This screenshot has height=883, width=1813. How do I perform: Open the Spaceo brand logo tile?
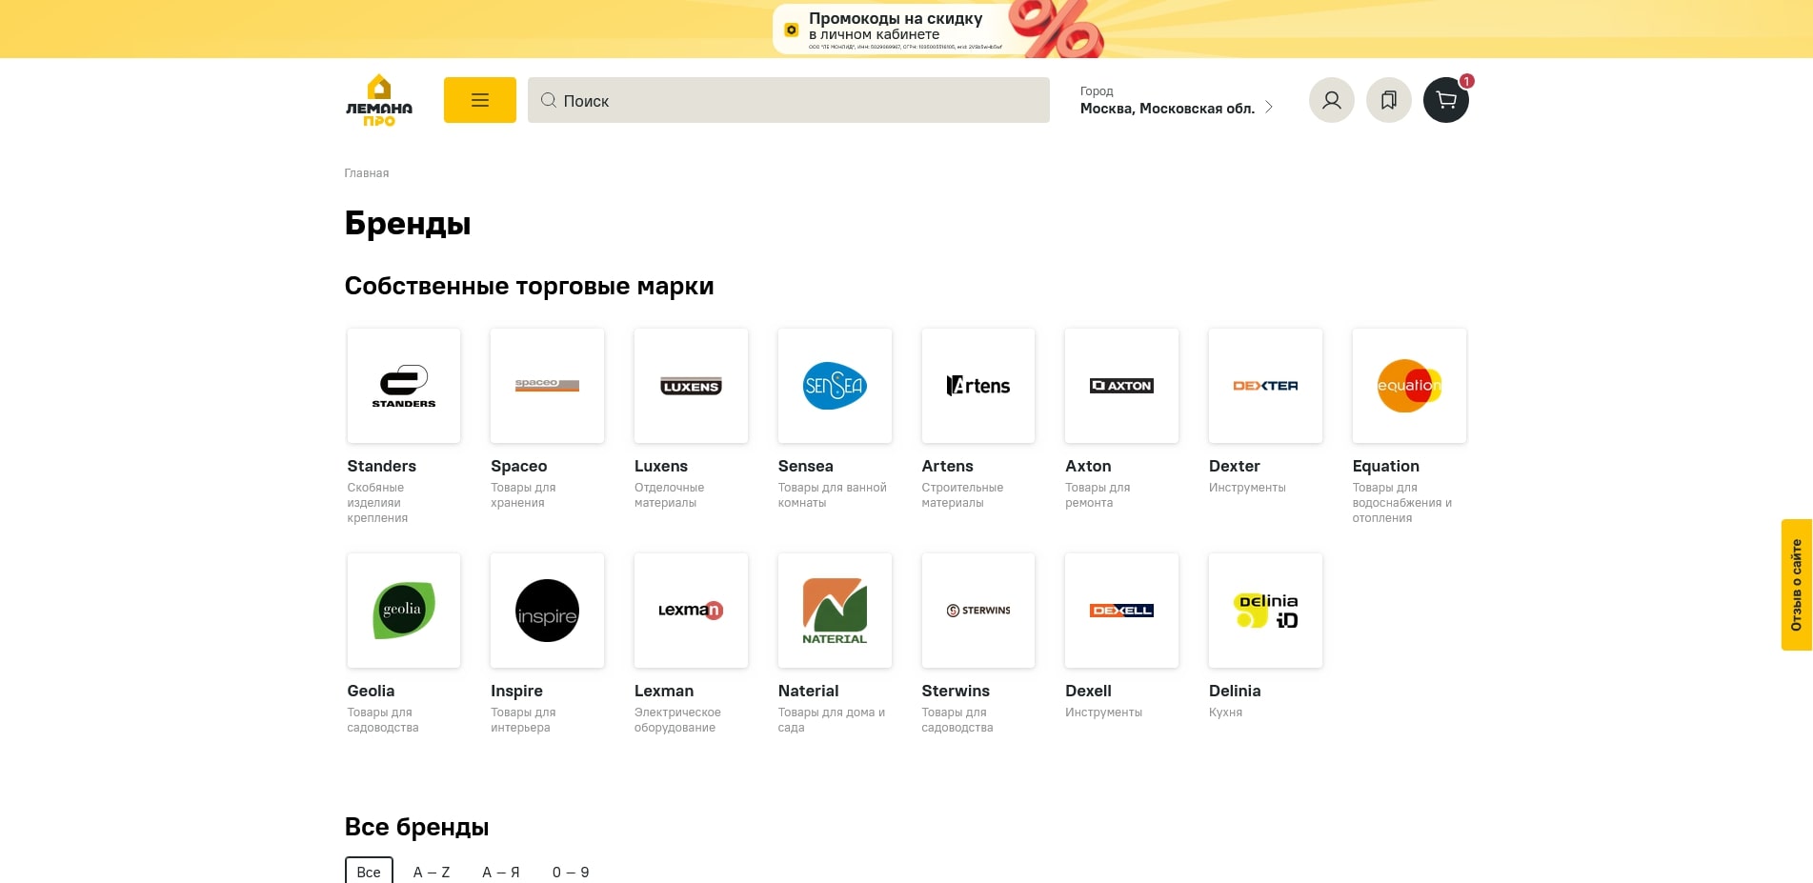548,386
